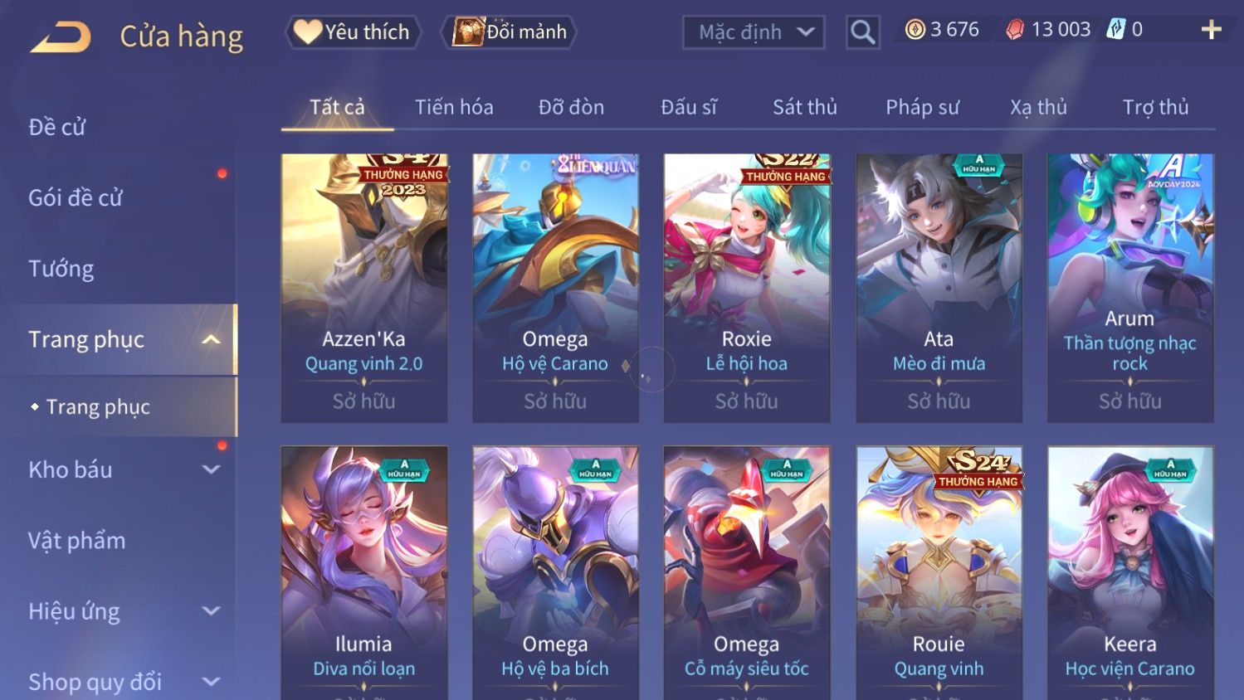The image size is (1244, 700).
Task: Switch to the Tiến hóa tab
Action: coord(454,107)
